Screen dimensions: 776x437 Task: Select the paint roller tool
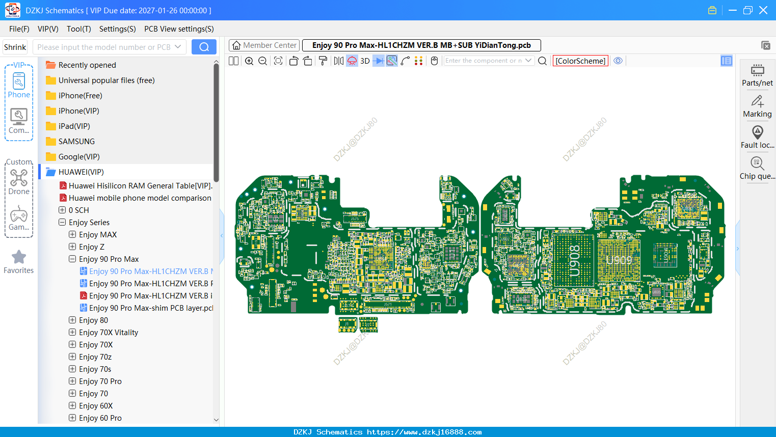(x=323, y=61)
